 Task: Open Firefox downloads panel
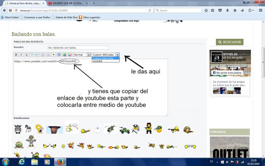tap(227, 10)
